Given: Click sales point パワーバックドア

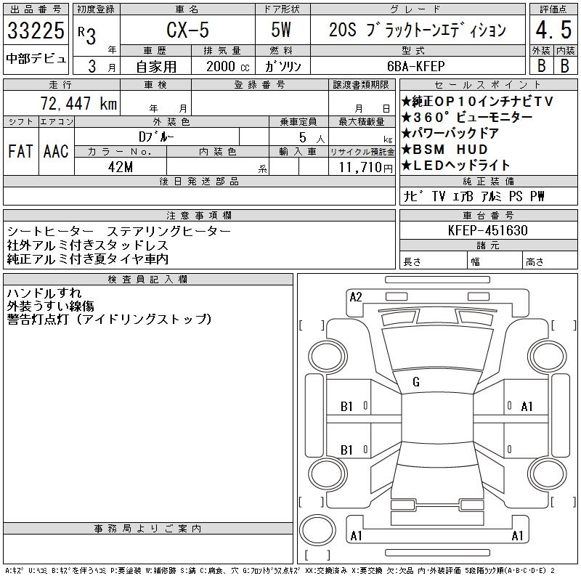Looking at the screenshot, I should [450, 133].
